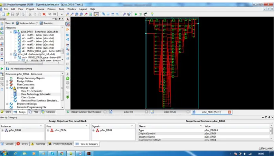The image size is (275, 156).
Task: Switch to the p2sc.vhd tab
Action: [128, 112]
